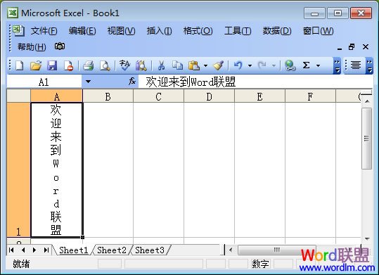The width and height of the screenshot is (379, 275).
Task: Click the fx Insert Function button
Action: tap(132, 82)
